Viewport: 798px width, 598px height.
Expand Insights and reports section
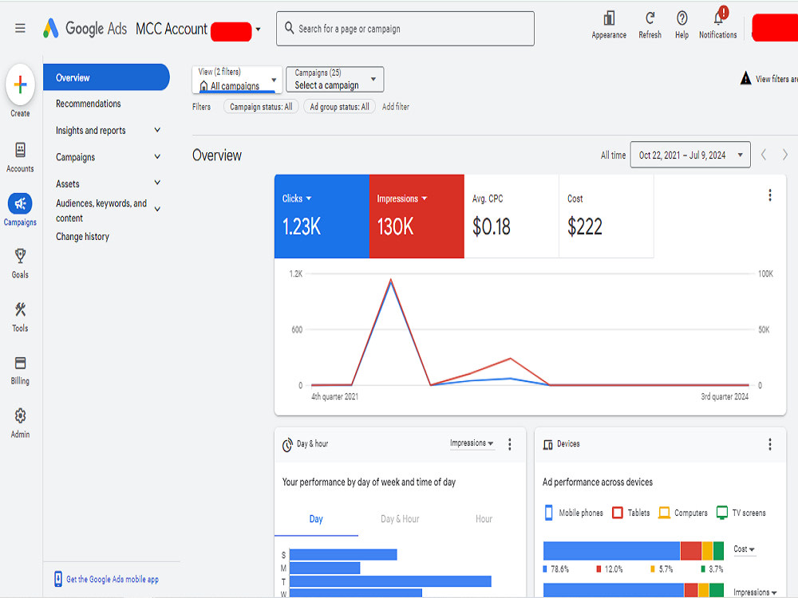click(x=157, y=130)
